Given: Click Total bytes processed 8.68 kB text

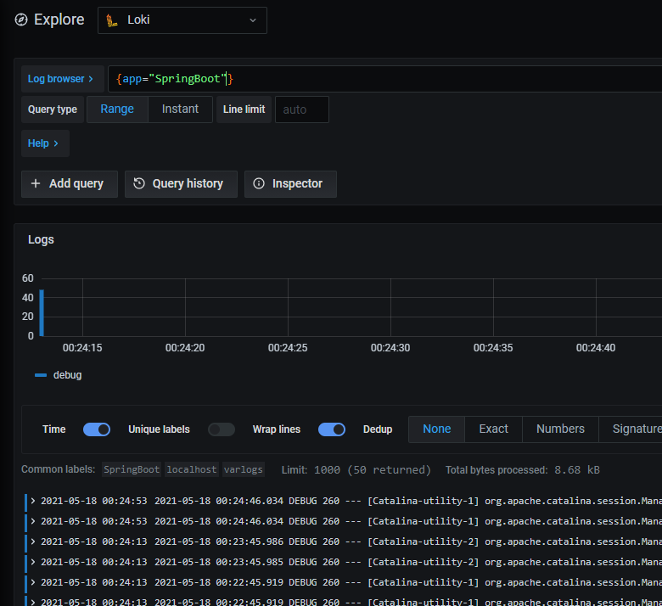Looking at the screenshot, I should 523,470.
